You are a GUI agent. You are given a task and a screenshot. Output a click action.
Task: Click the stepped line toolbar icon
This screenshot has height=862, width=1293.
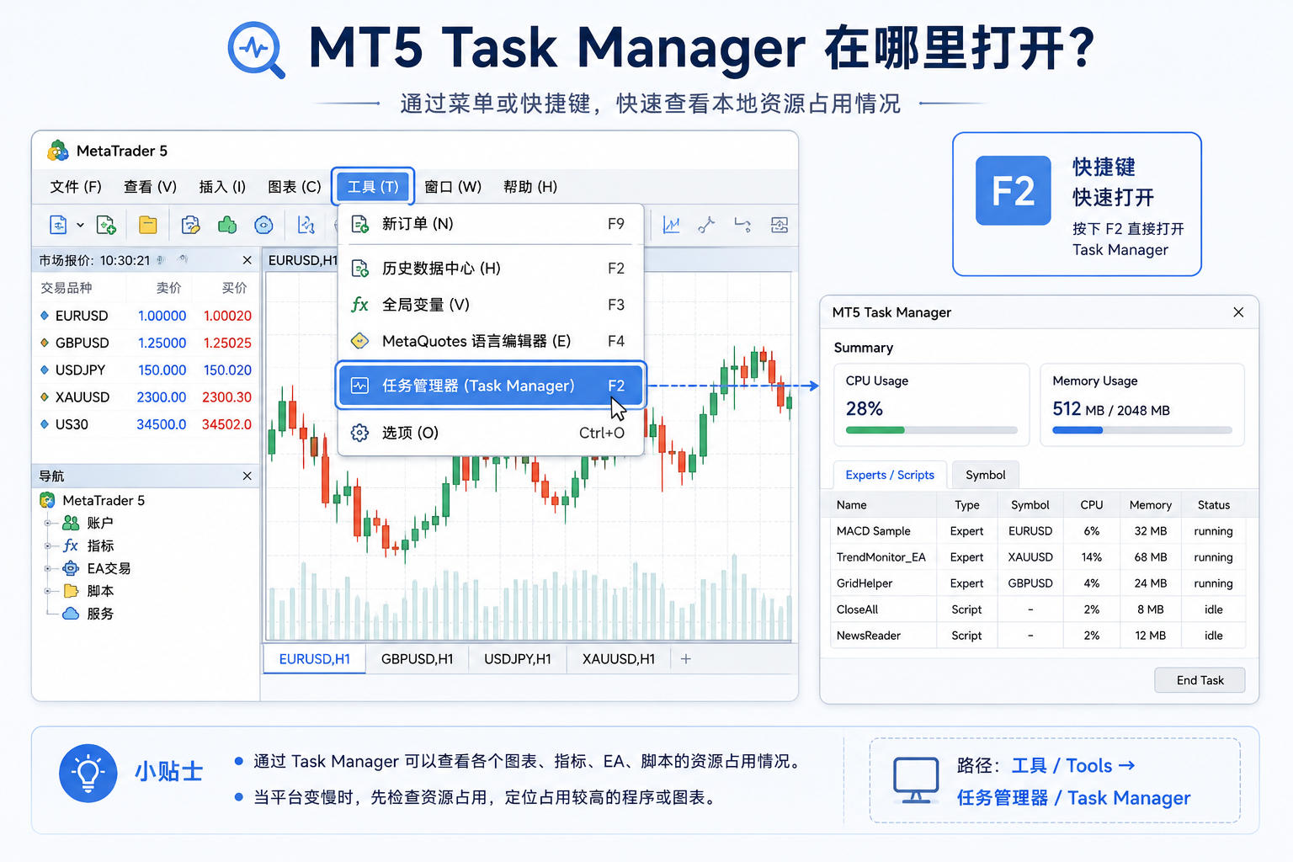coord(742,225)
